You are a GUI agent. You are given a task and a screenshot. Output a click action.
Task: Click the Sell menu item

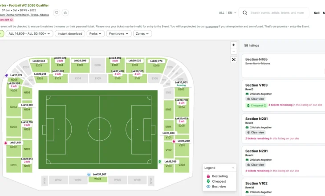pyautogui.click(x=317, y=13)
